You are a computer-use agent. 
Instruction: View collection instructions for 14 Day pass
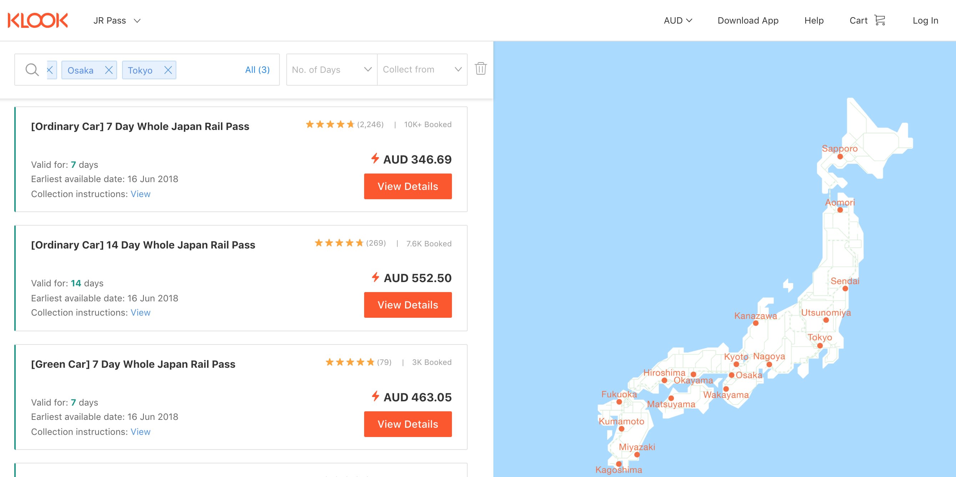[140, 312]
